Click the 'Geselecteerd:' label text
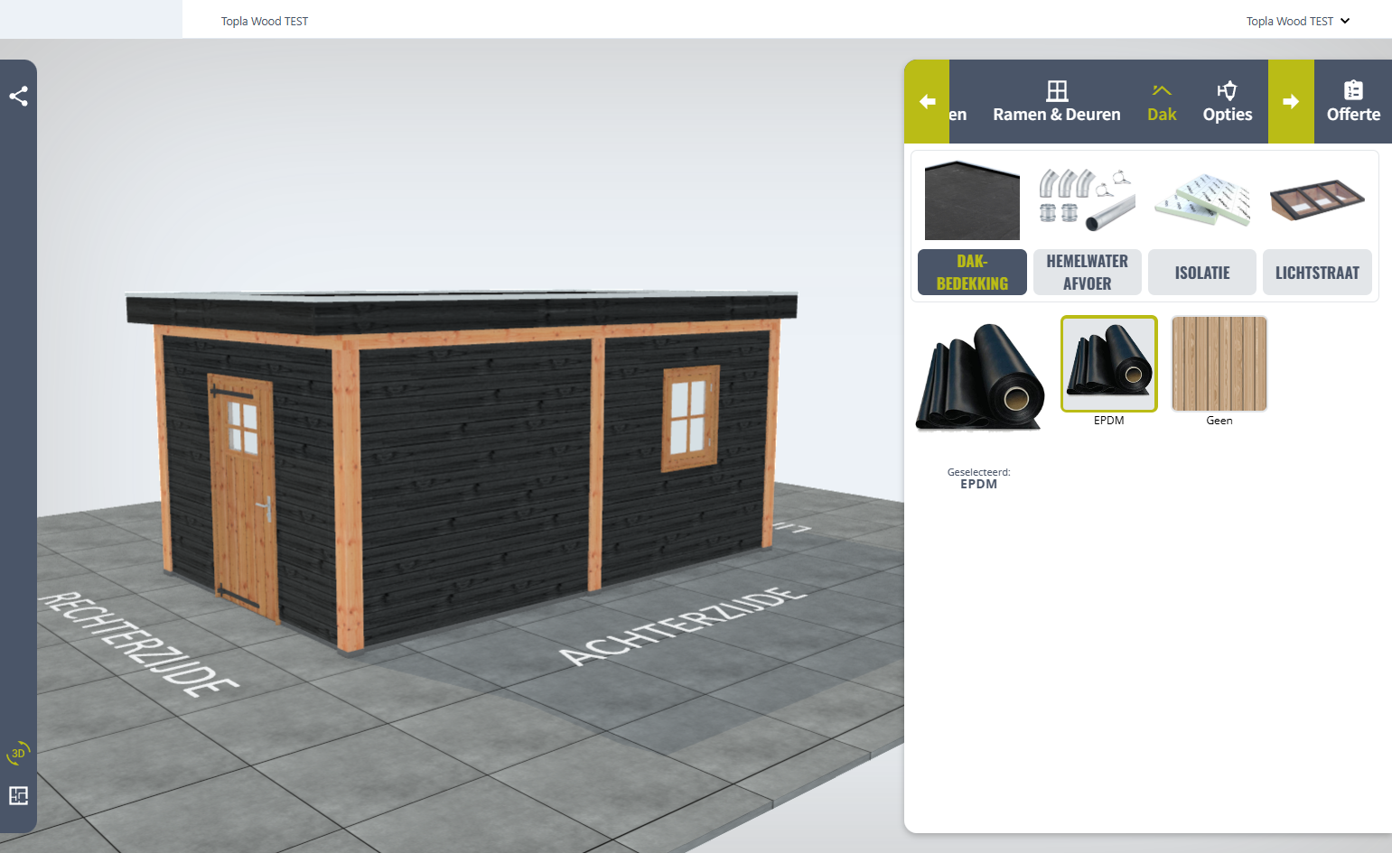The image size is (1392, 853). pos(978,472)
